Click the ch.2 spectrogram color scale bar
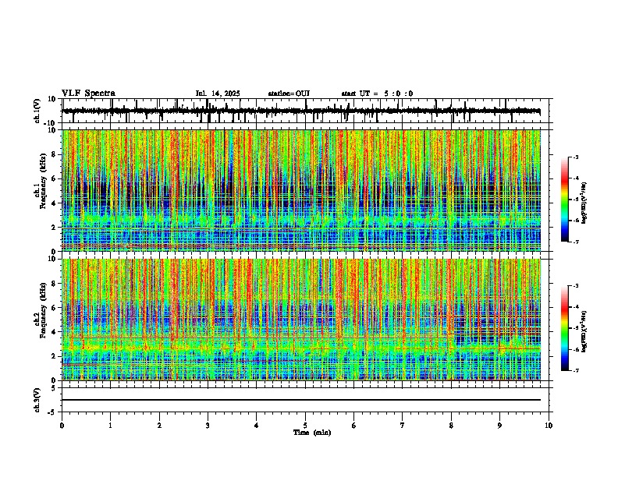The image size is (618, 477). pyautogui.click(x=565, y=328)
